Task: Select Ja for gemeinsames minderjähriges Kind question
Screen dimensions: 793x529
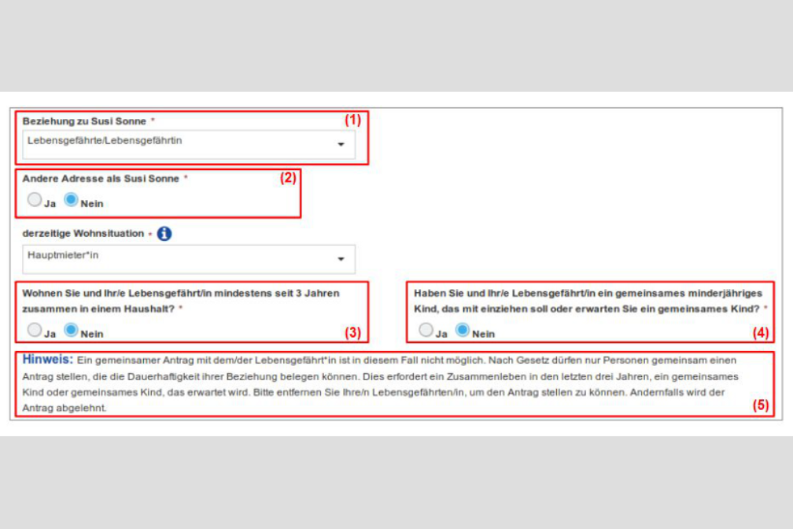Action: click(426, 330)
